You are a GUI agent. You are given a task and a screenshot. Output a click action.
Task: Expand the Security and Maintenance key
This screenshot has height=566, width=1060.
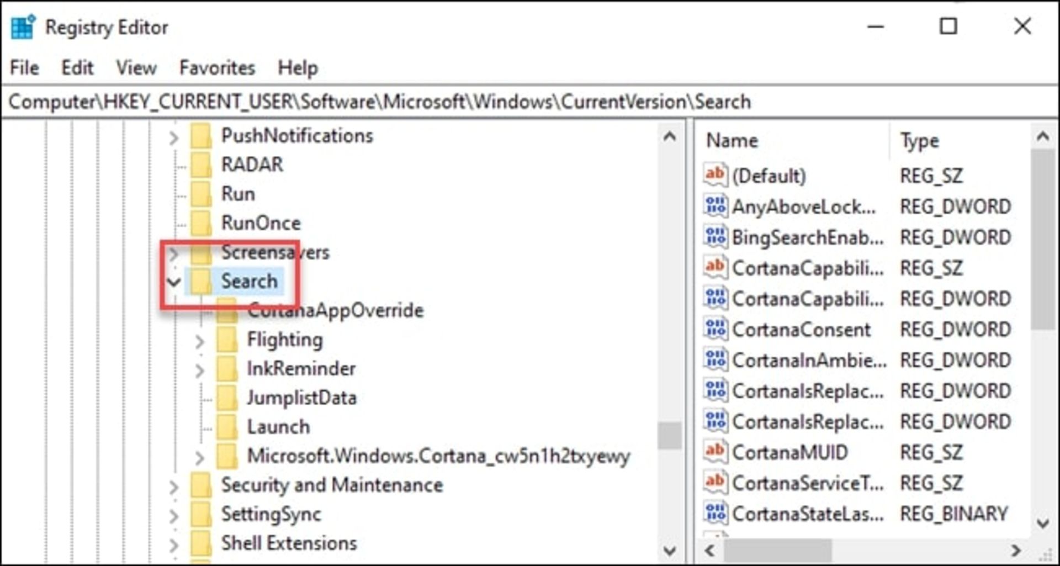coord(173,486)
